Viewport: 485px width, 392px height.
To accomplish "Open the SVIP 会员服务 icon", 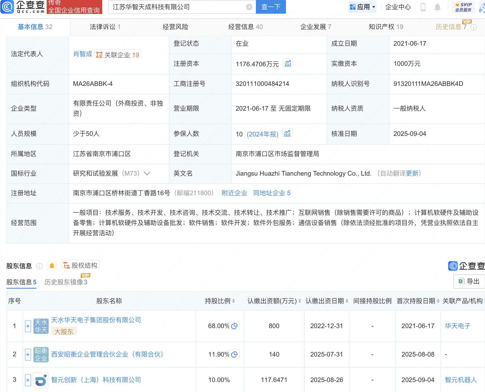I will [x=464, y=7].
